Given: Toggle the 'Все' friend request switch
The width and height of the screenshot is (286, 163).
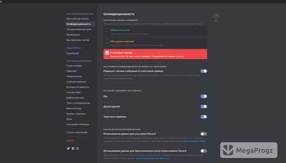Looking at the screenshot, I should coord(203,96).
